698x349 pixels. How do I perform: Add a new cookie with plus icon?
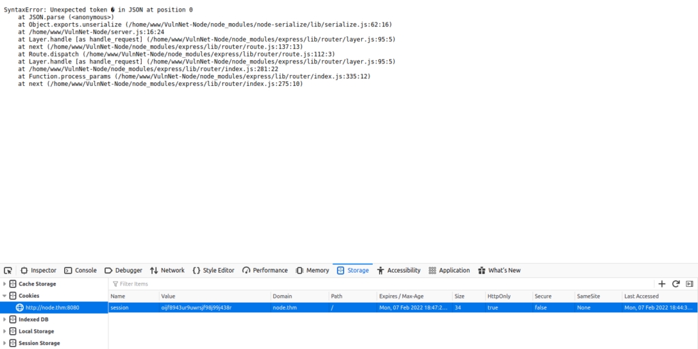[662, 284]
